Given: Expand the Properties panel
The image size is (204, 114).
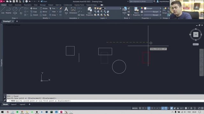Looking at the screenshot, I should [146, 18].
